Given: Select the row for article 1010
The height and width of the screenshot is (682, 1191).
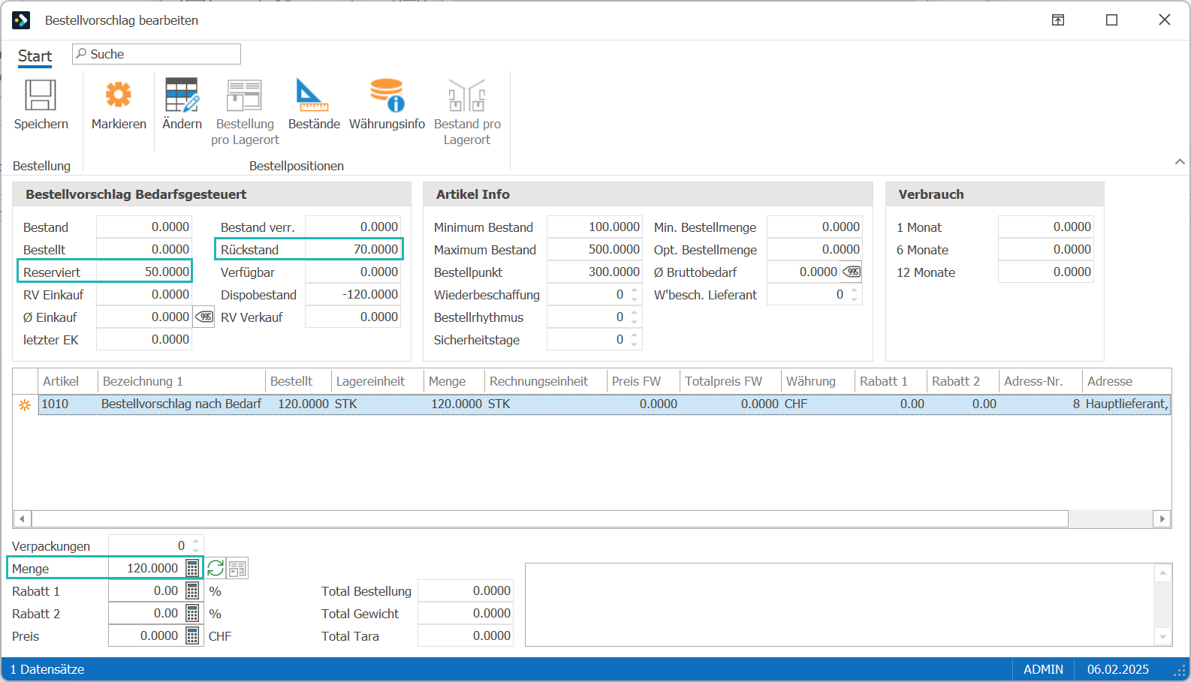Looking at the screenshot, I should pos(605,404).
